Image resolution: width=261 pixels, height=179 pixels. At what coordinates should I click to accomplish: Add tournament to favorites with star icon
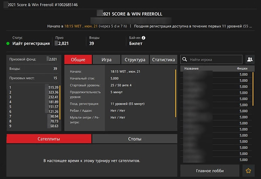(x=248, y=171)
